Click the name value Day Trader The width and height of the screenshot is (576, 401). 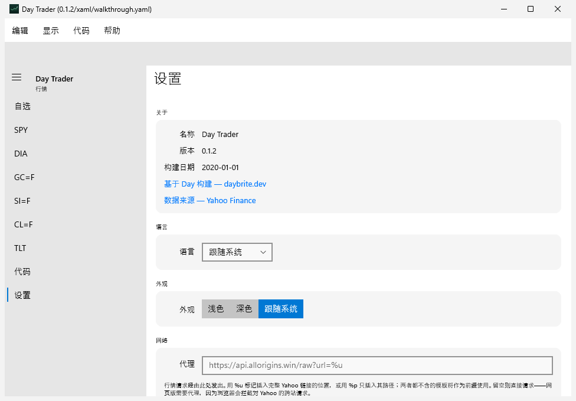pyautogui.click(x=220, y=135)
